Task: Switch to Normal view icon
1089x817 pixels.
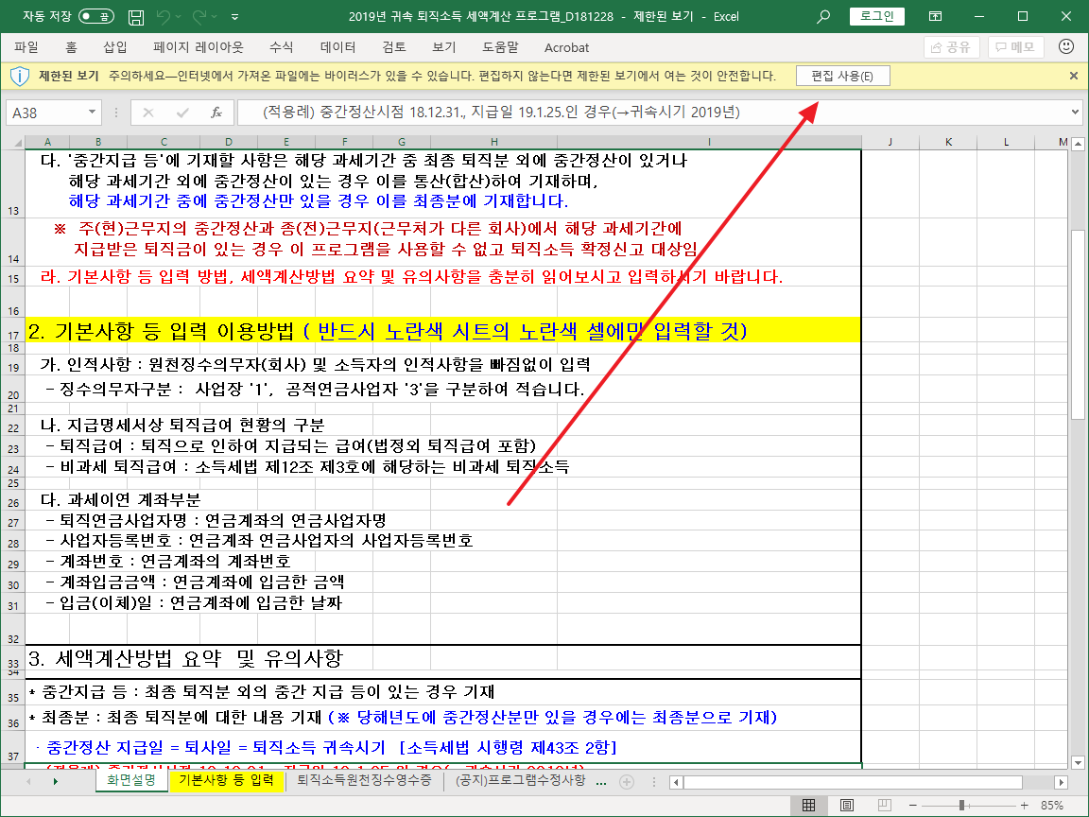Action: coord(808,806)
